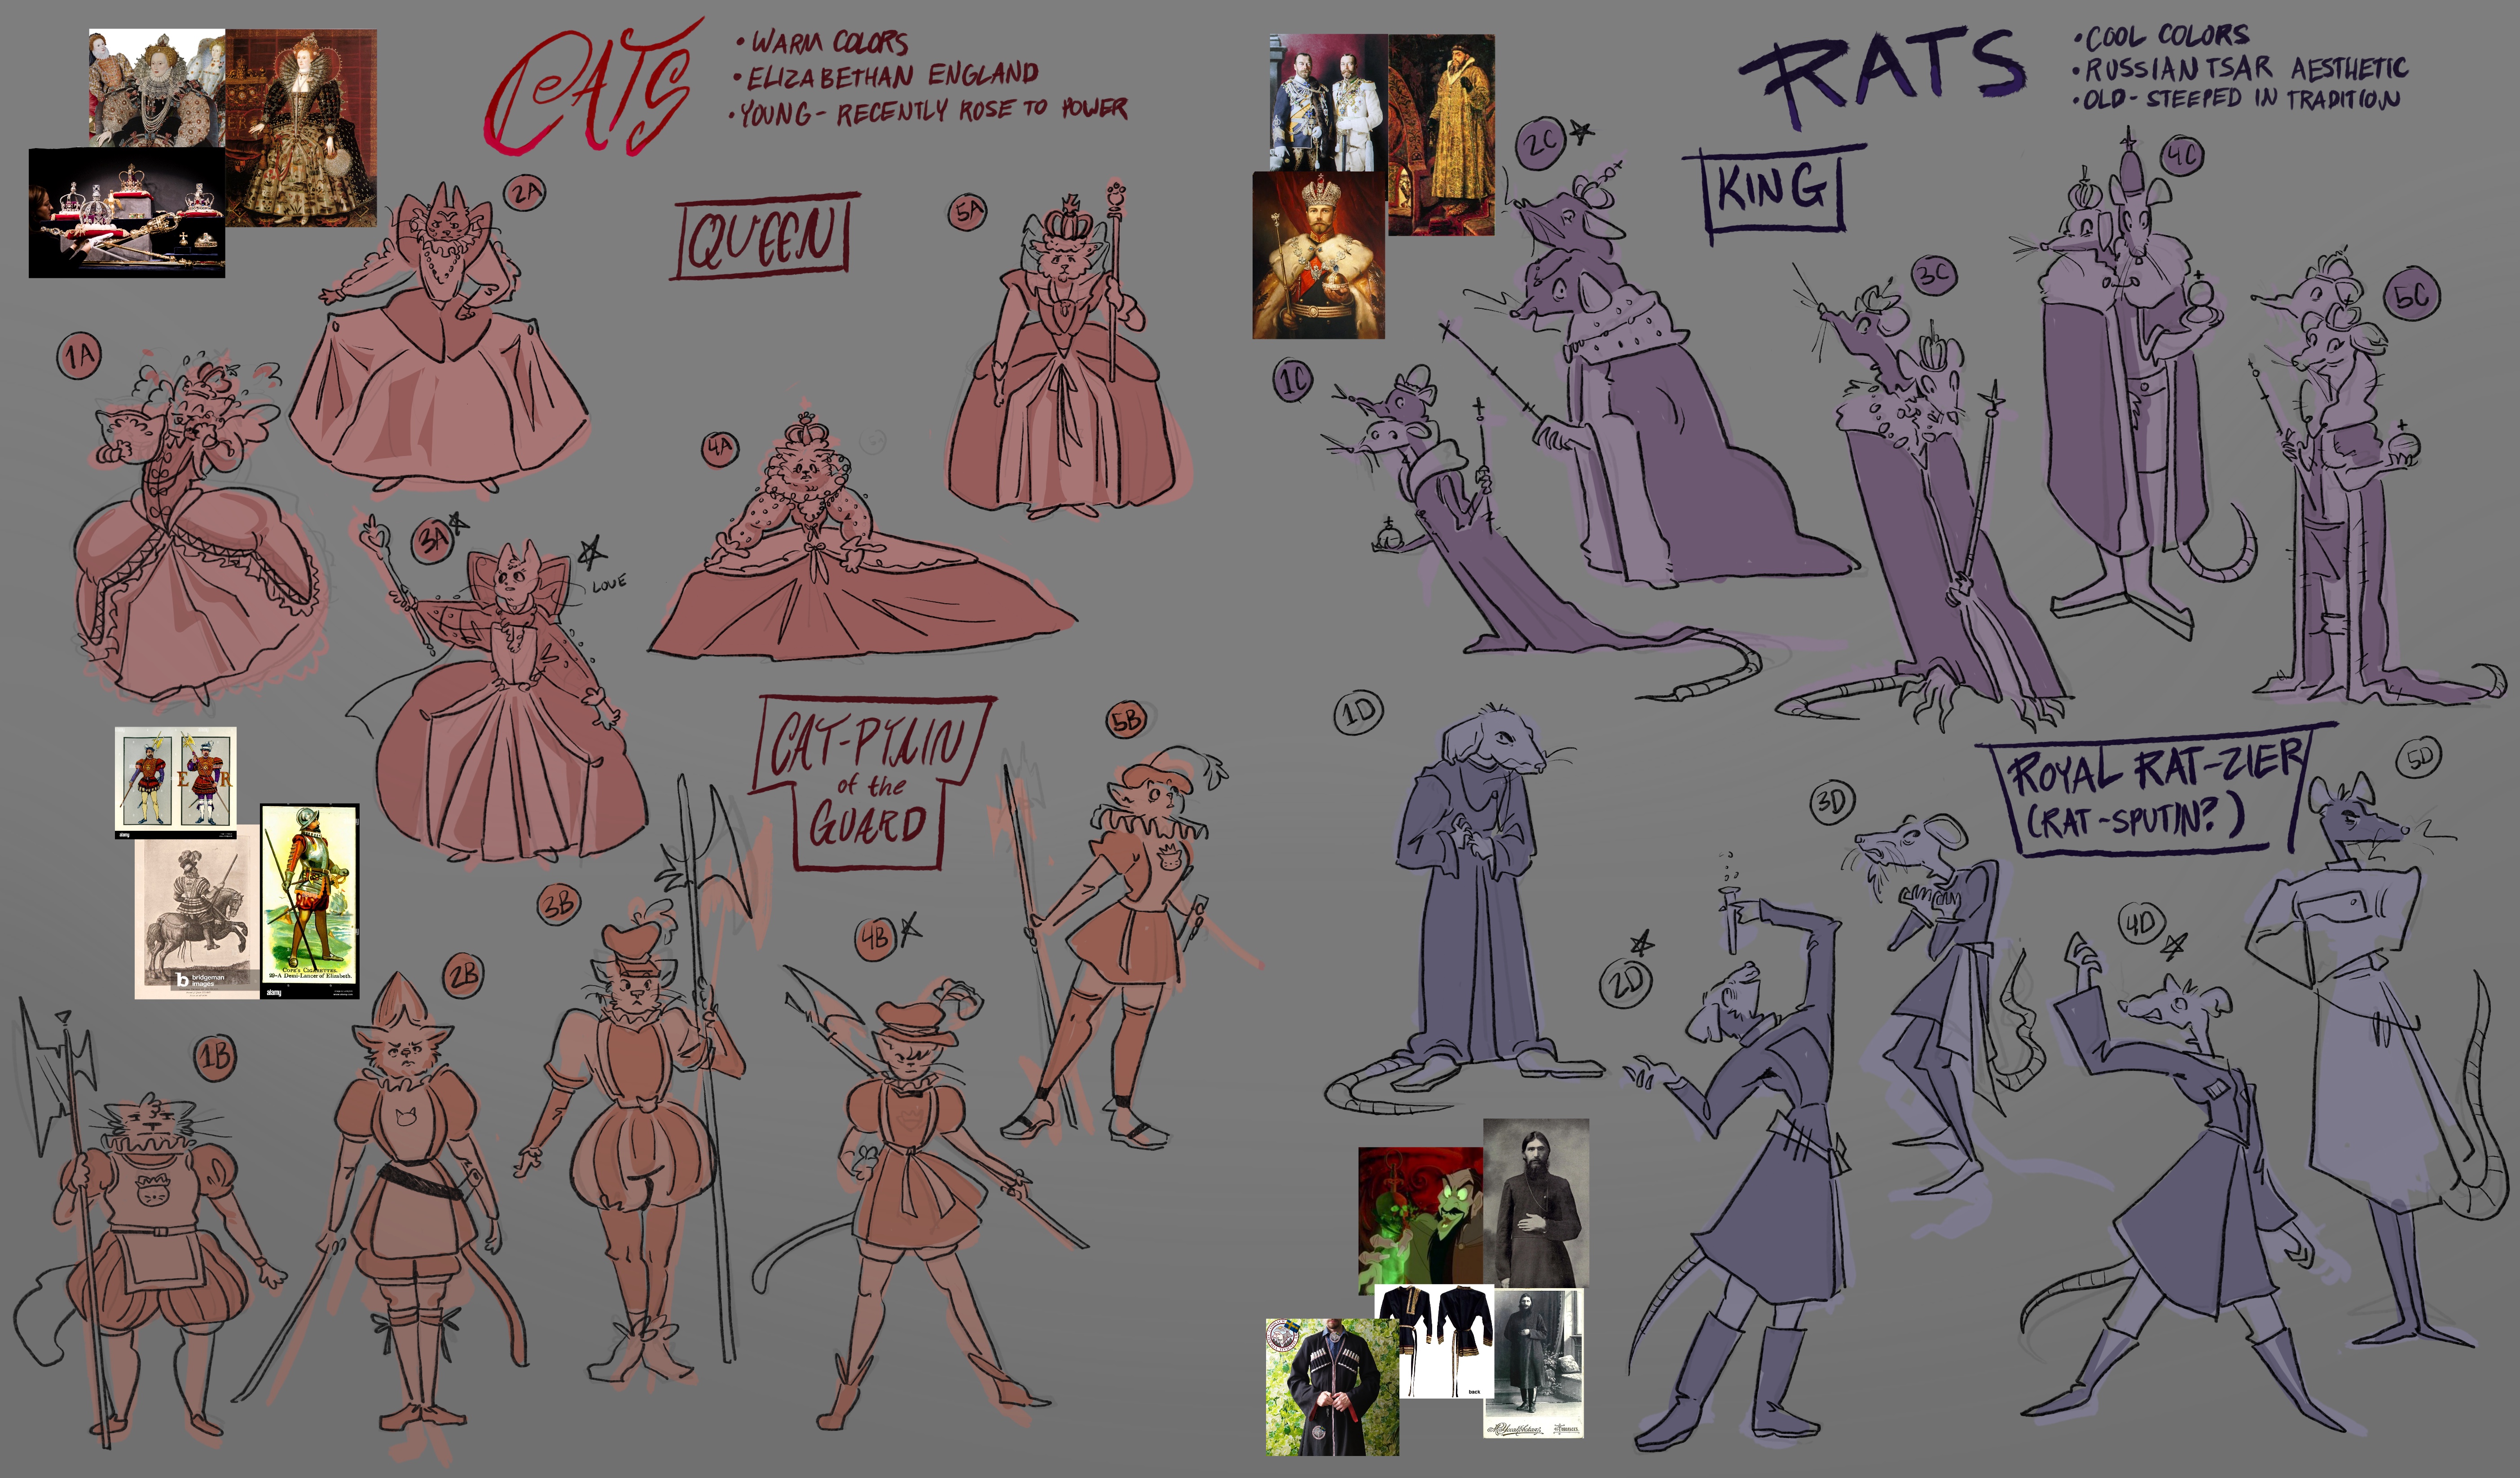Click the circled 5D label
This screenshot has width=2520, height=1478.
(x=2419, y=757)
